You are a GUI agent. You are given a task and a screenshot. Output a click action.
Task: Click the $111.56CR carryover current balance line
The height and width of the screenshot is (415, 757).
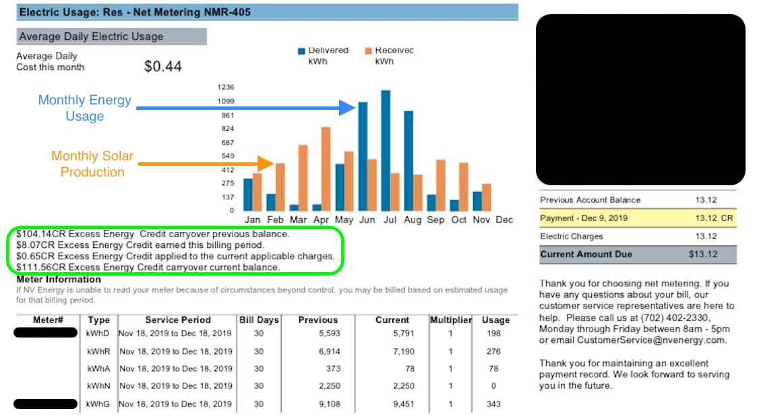click(x=148, y=267)
